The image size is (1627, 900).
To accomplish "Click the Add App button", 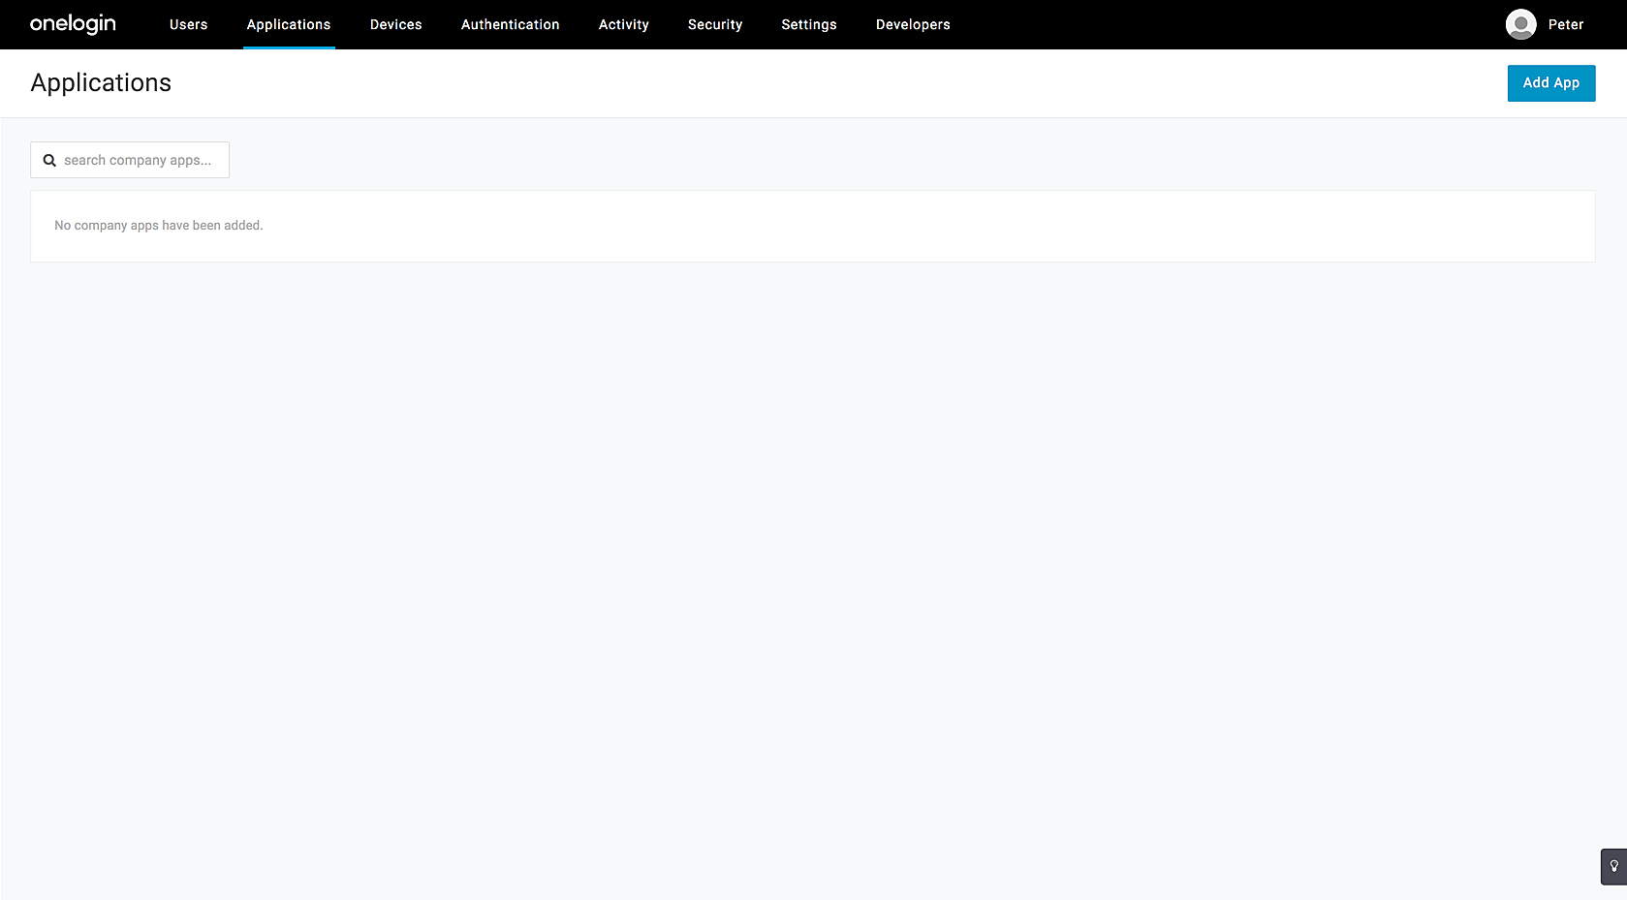I will 1550,83.
